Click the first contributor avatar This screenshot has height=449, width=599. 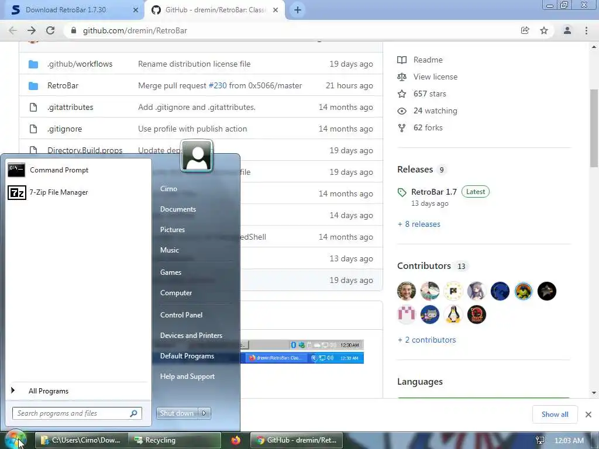407,291
